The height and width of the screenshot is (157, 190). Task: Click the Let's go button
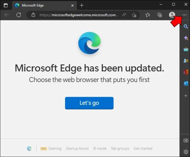click(x=89, y=103)
